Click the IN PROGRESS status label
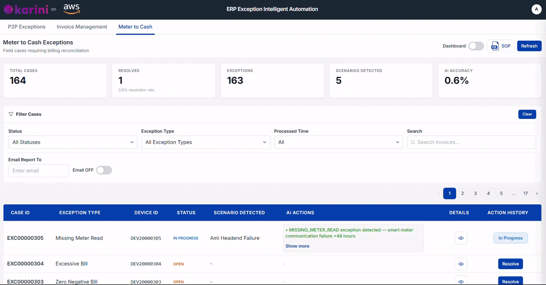The width and height of the screenshot is (546, 285). (x=186, y=238)
